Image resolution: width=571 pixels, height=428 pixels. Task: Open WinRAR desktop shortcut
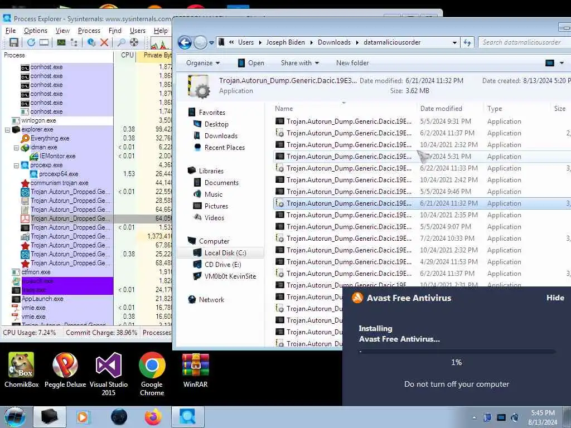(x=196, y=369)
